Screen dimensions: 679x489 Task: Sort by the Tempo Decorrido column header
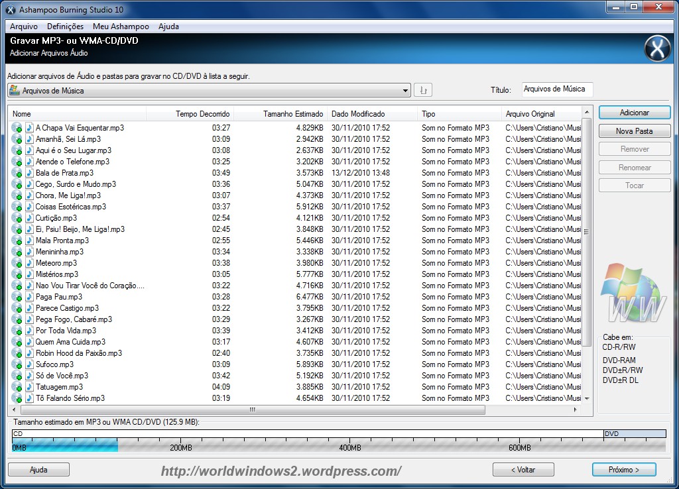coord(190,114)
